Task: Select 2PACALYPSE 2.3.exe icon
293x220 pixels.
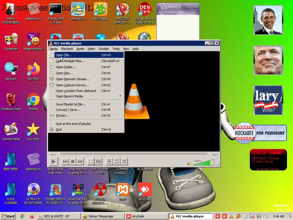Action: tap(56, 13)
